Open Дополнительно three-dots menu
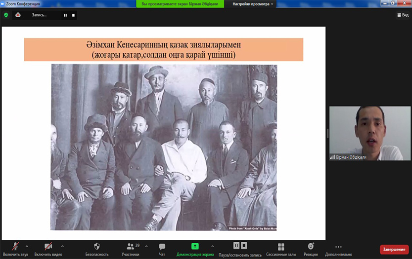The height and width of the screenshot is (259, 412). click(x=338, y=247)
